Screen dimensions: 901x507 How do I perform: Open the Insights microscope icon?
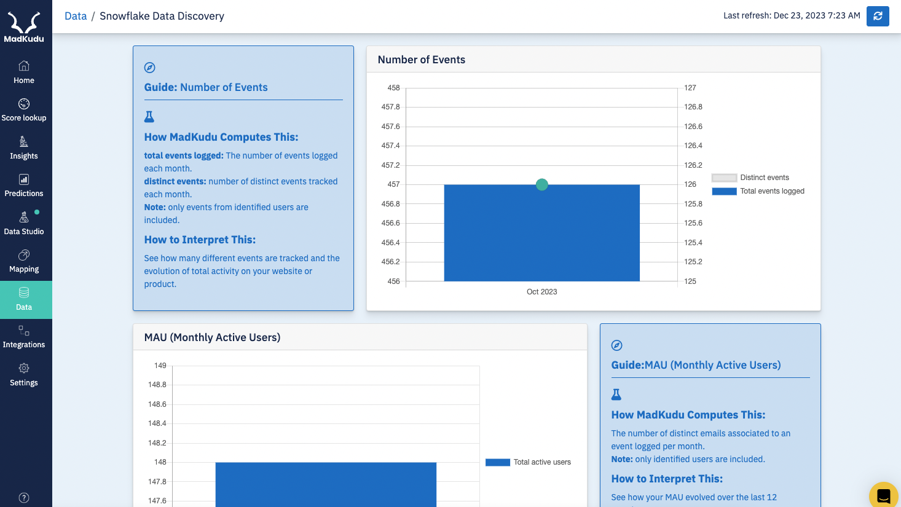click(x=24, y=141)
